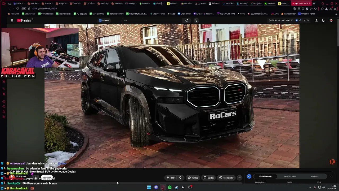Open the YouTube upload/create icon
This screenshot has width=339, height=191.
(x=316, y=20)
